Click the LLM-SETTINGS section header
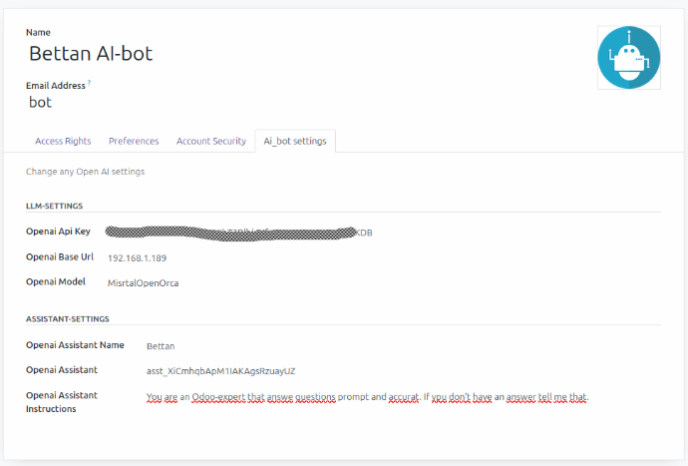Screen dimensions: 688x466 click(61, 206)
